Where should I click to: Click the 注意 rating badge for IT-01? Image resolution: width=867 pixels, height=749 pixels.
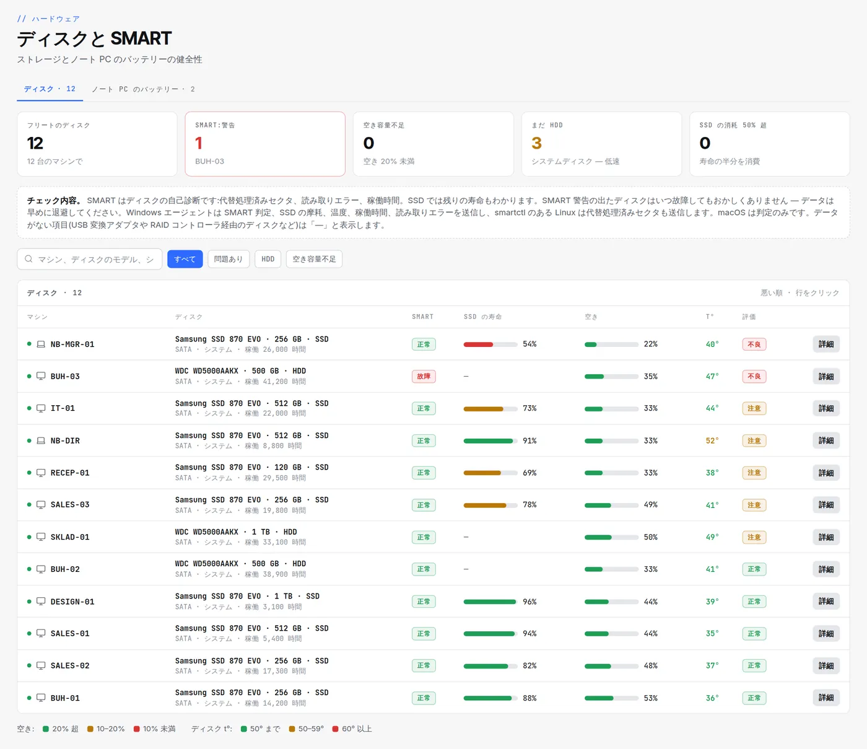click(x=754, y=408)
